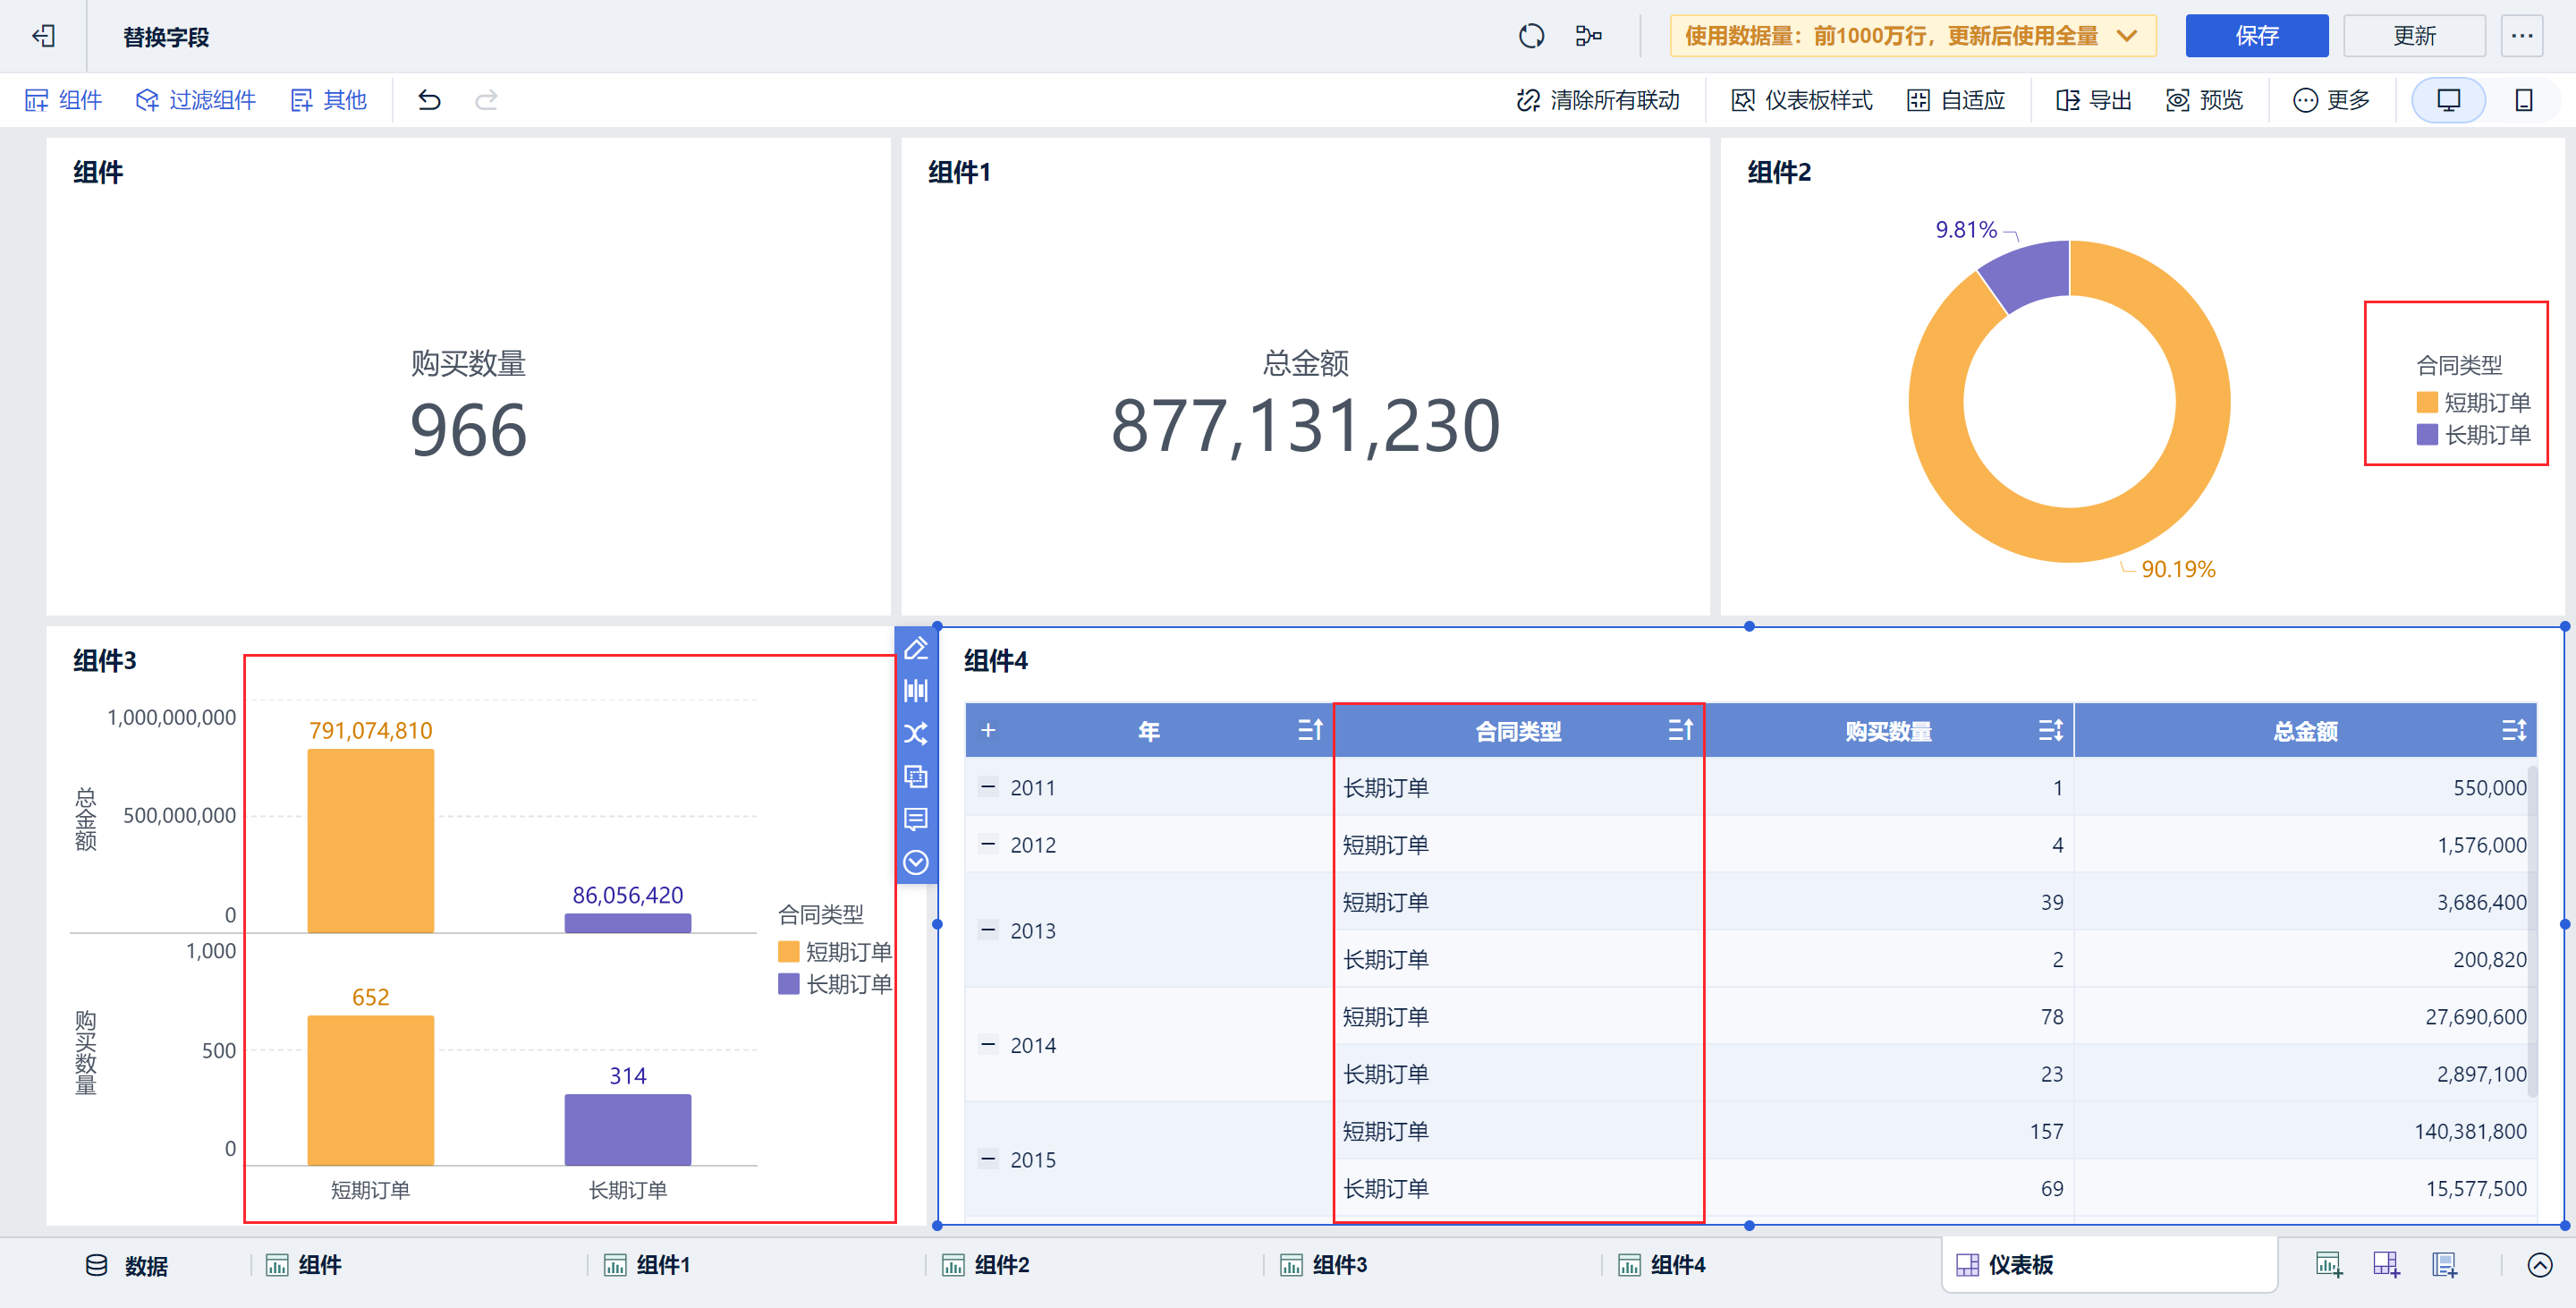Click the back/exit icon at top left

(x=43, y=37)
